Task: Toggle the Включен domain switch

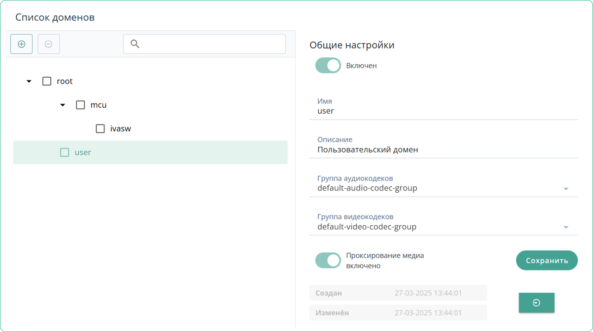Action: point(328,66)
